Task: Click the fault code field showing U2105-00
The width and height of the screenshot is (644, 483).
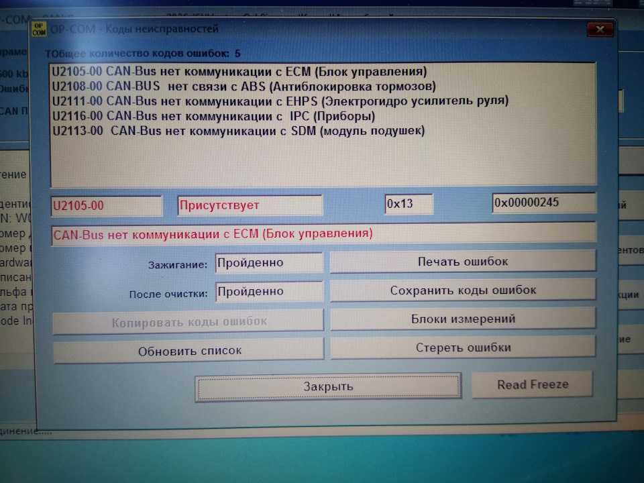Action: click(107, 205)
